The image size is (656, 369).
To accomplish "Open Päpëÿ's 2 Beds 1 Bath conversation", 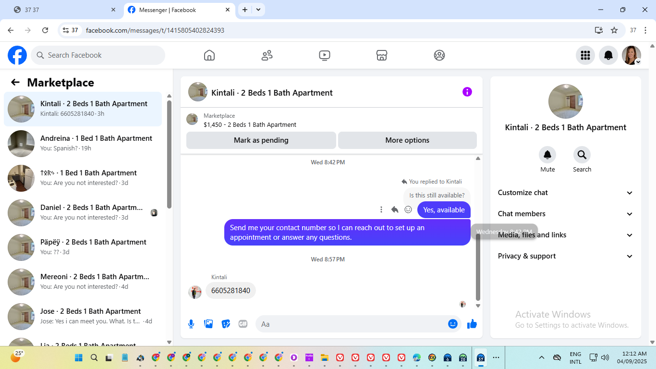I will [83, 247].
